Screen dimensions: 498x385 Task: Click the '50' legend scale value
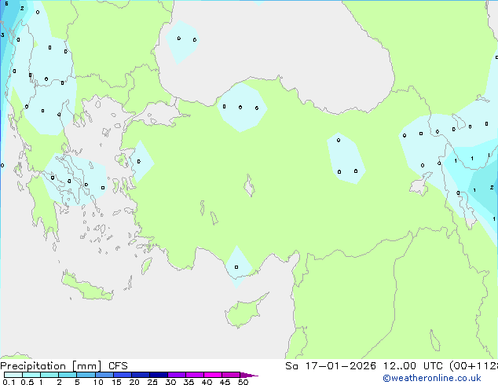pyautogui.click(x=243, y=382)
